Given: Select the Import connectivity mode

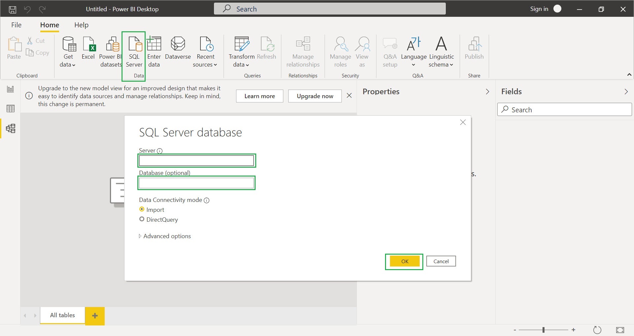Looking at the screenshot, I should tap(142, 209).
